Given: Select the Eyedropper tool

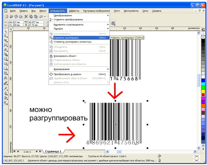Looking at the screenshot, I should click(x=6, y=89).
